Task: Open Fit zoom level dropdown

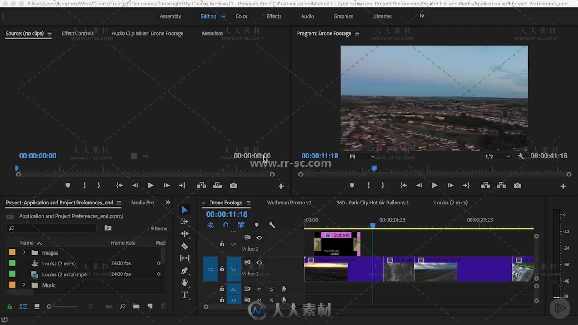Action: (362, 157)
